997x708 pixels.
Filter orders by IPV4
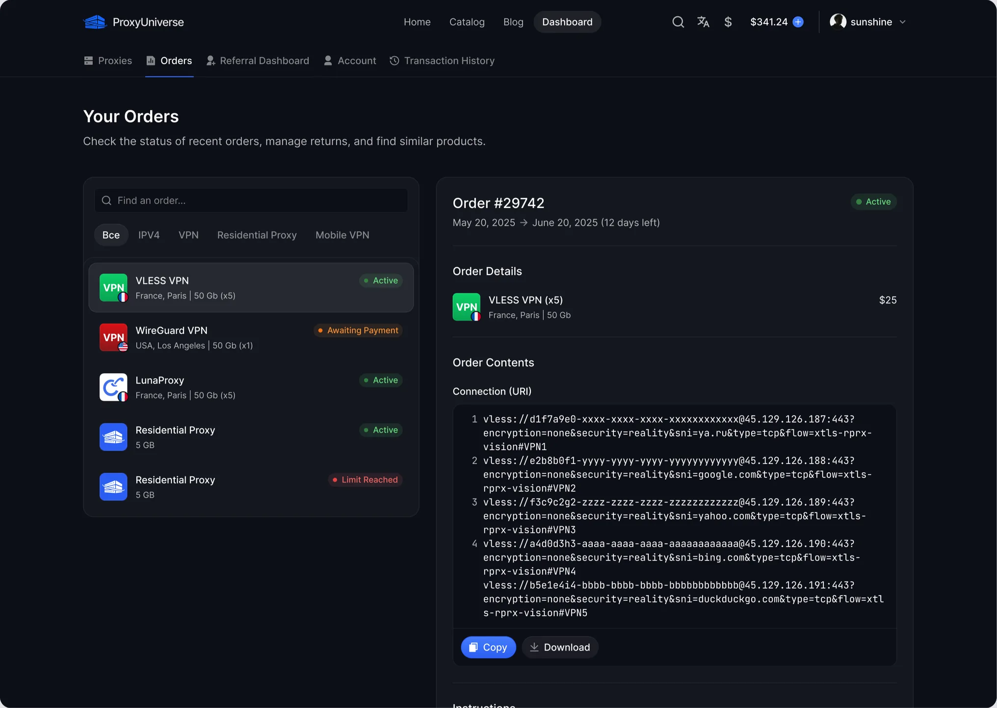(149, 235)
